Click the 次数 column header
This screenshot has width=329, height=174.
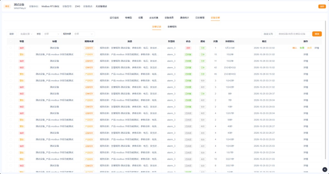(216, 41)
